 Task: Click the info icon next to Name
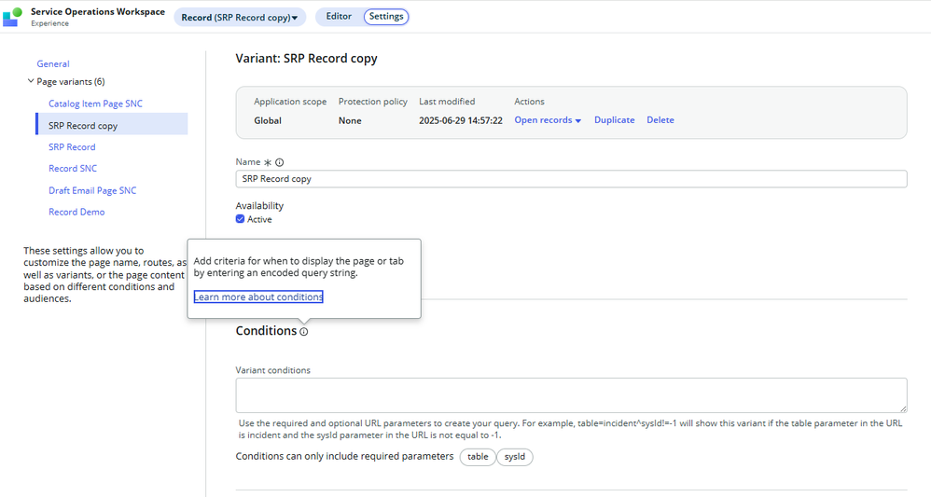[x=280, y=162]
